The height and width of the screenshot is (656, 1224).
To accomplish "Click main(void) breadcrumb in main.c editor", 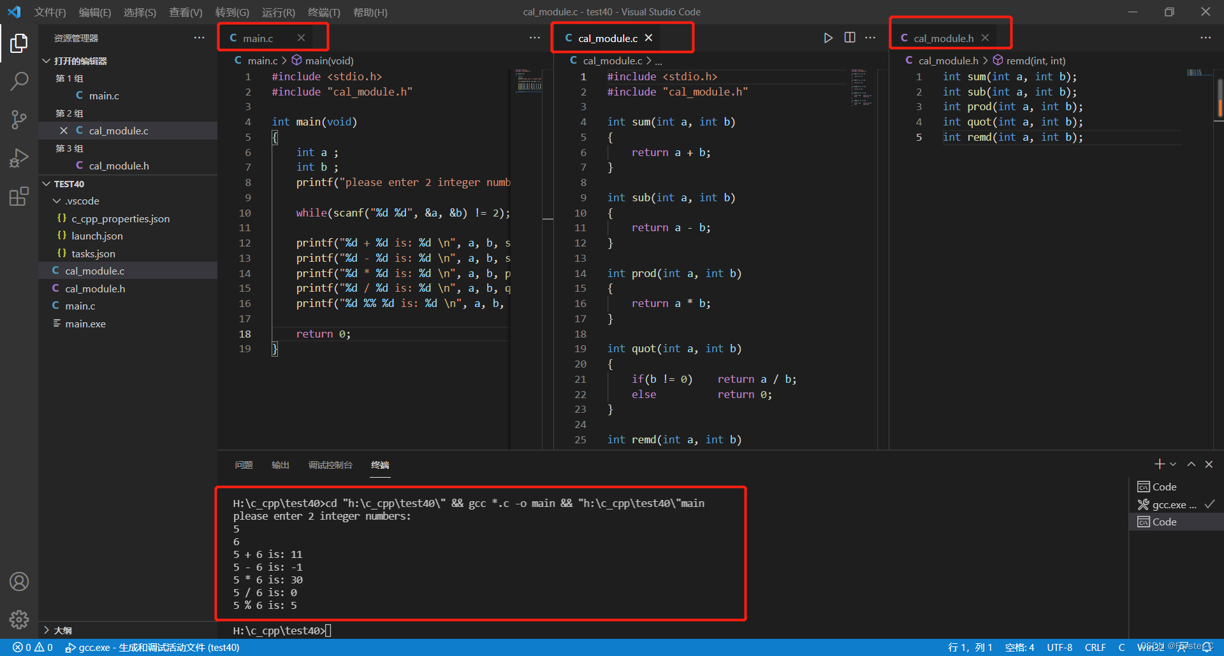I will [x=329, y=61].
